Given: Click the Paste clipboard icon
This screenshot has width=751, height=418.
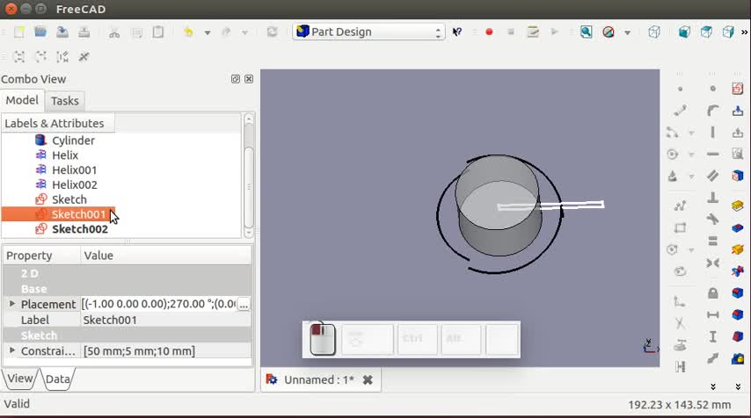Looking at the screenshot, I should coord(158,32).
